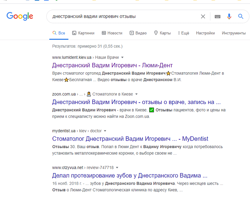Expand dropdown arrow next to zoon.com.ua result

tap(137, 94)
